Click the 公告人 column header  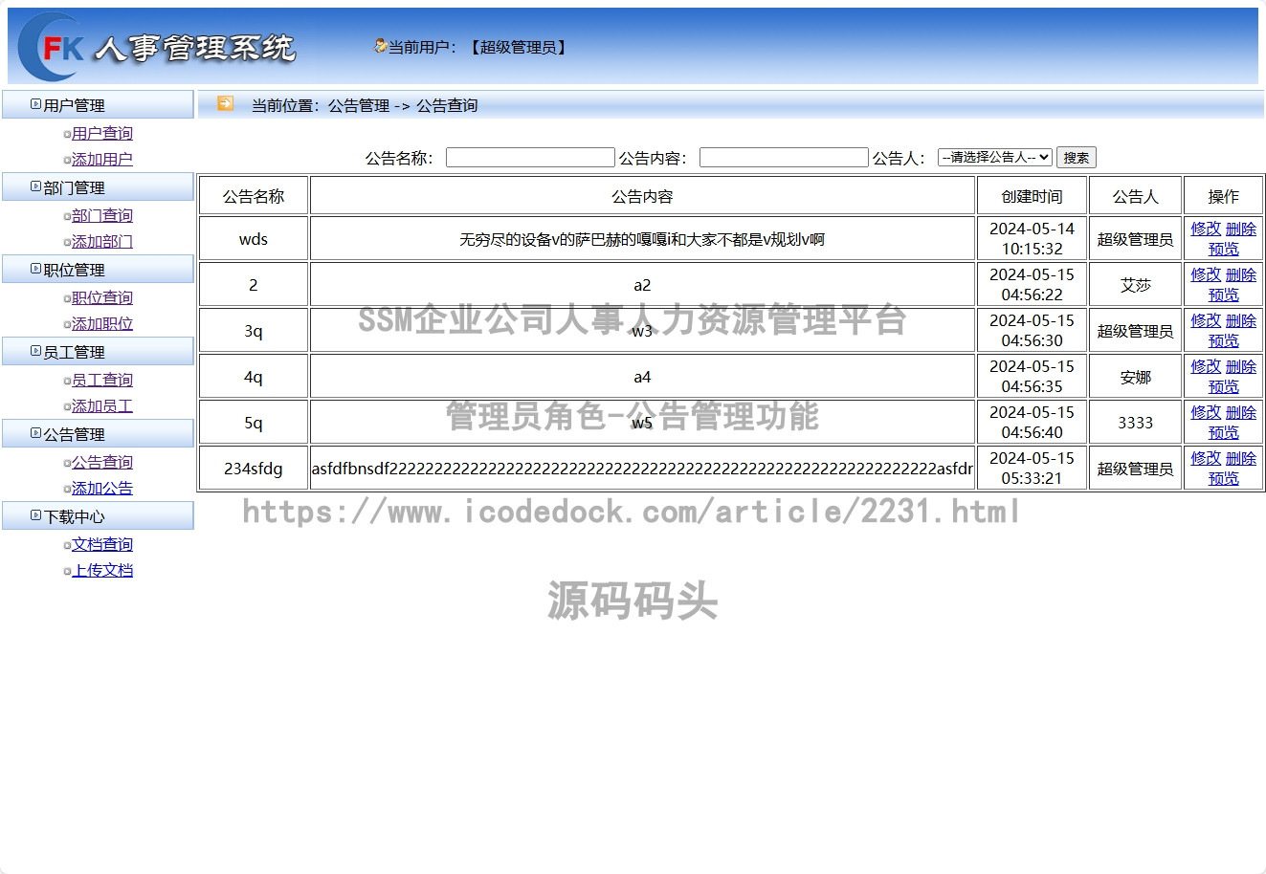pos(1136,196)
